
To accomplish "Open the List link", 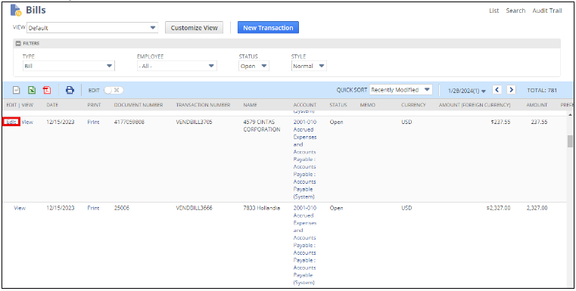I will 494,11.
